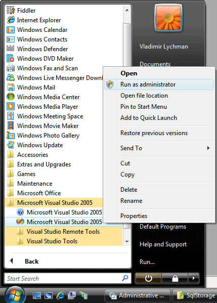Click the Windows Photo Gallery icon
This screenshot has height=303, width=217.
click(x=11, y=135)
